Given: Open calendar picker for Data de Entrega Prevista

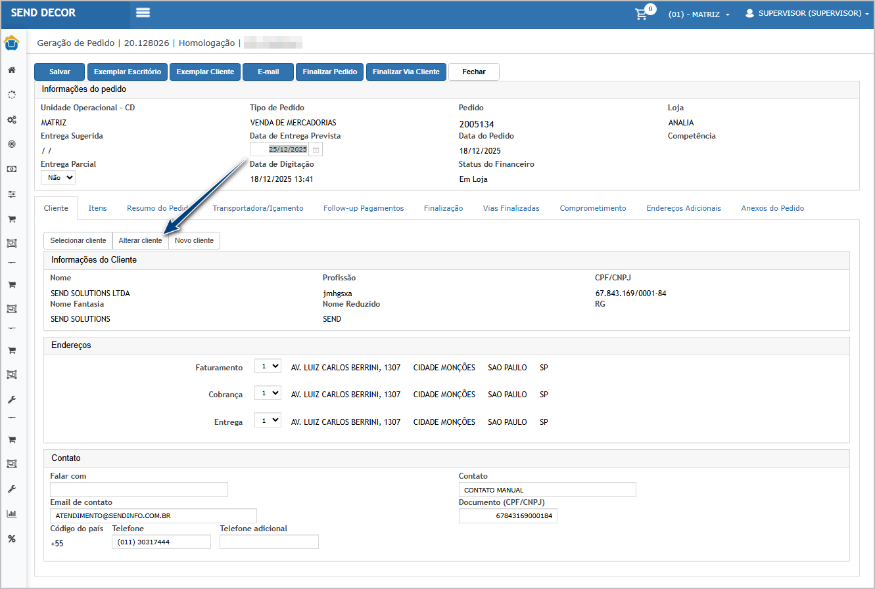Looking at the screenshot, I should [x=316, y=150].
